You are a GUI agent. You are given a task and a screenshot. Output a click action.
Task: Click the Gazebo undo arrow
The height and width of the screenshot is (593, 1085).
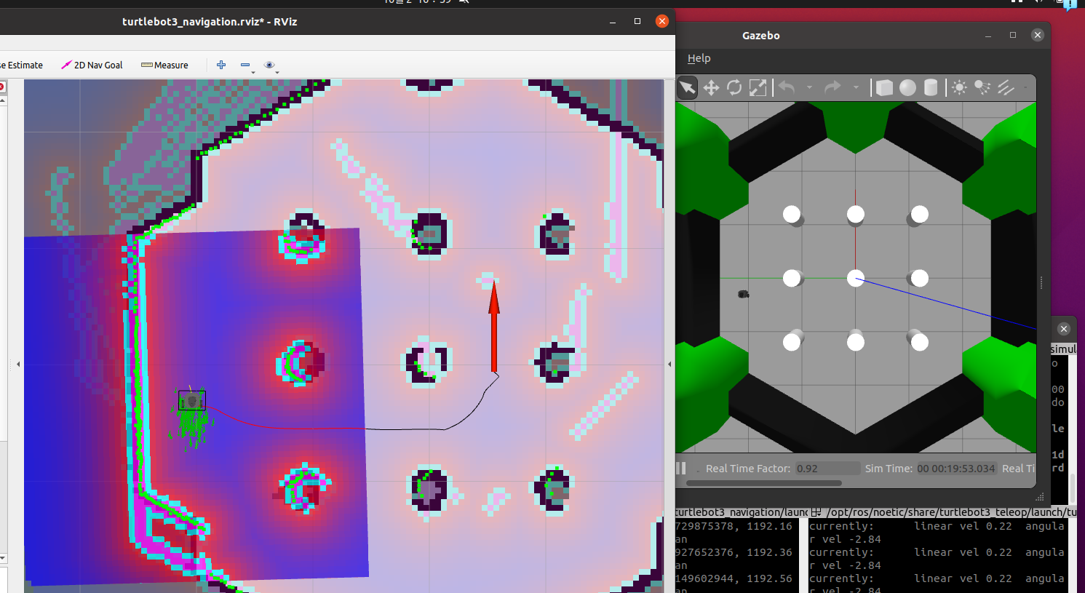(787, 88)
